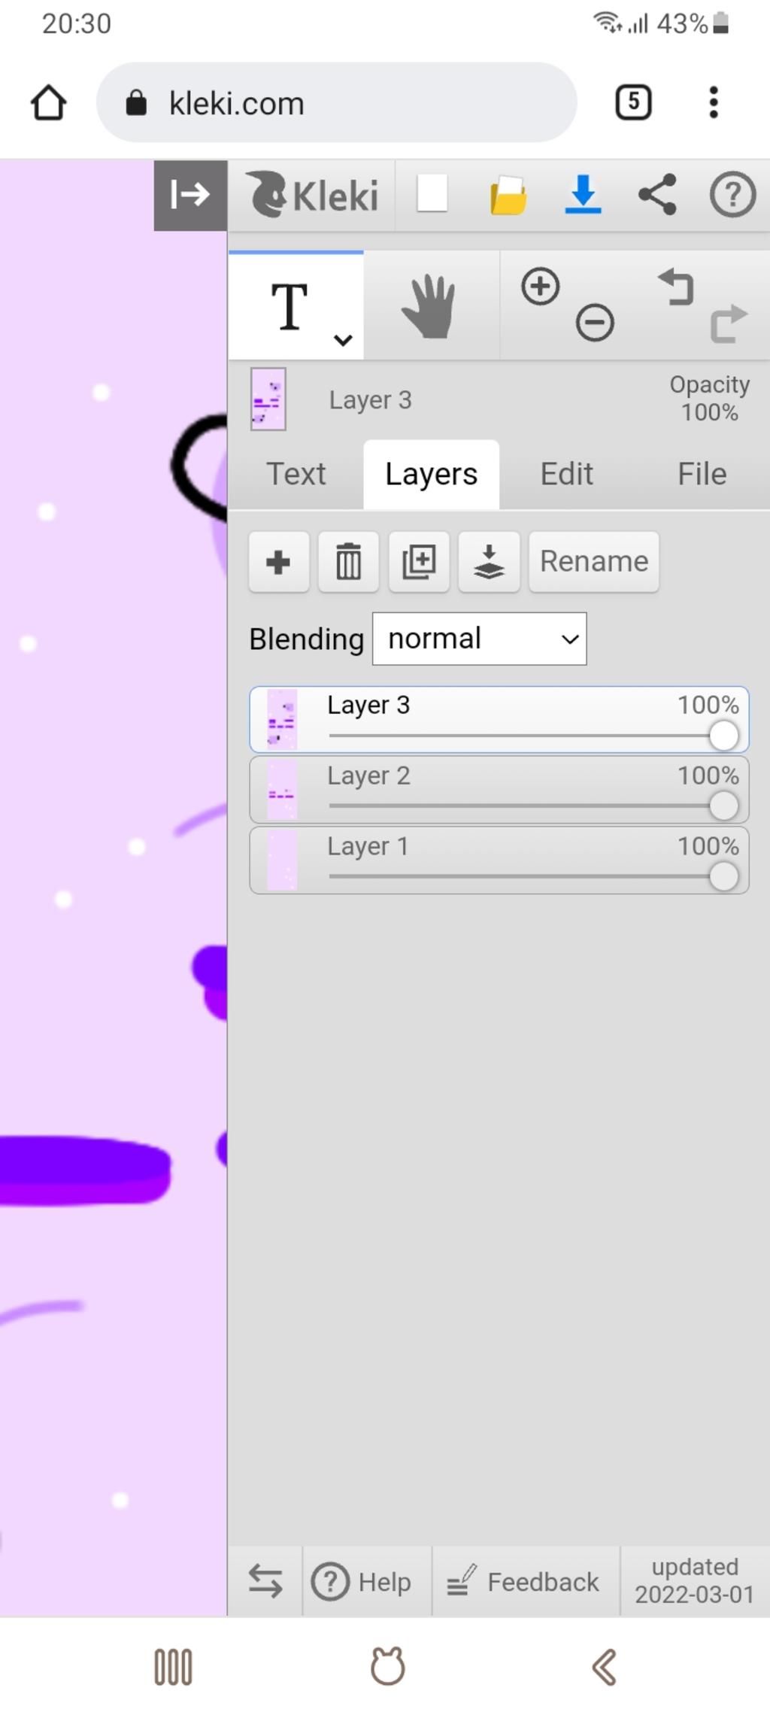Download image with blue arrow icon
The image size is (770, 1712).
[583, 194]
